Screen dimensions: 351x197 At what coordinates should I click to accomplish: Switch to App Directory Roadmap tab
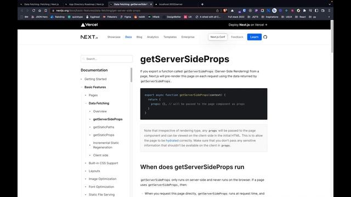pos(84,4)
